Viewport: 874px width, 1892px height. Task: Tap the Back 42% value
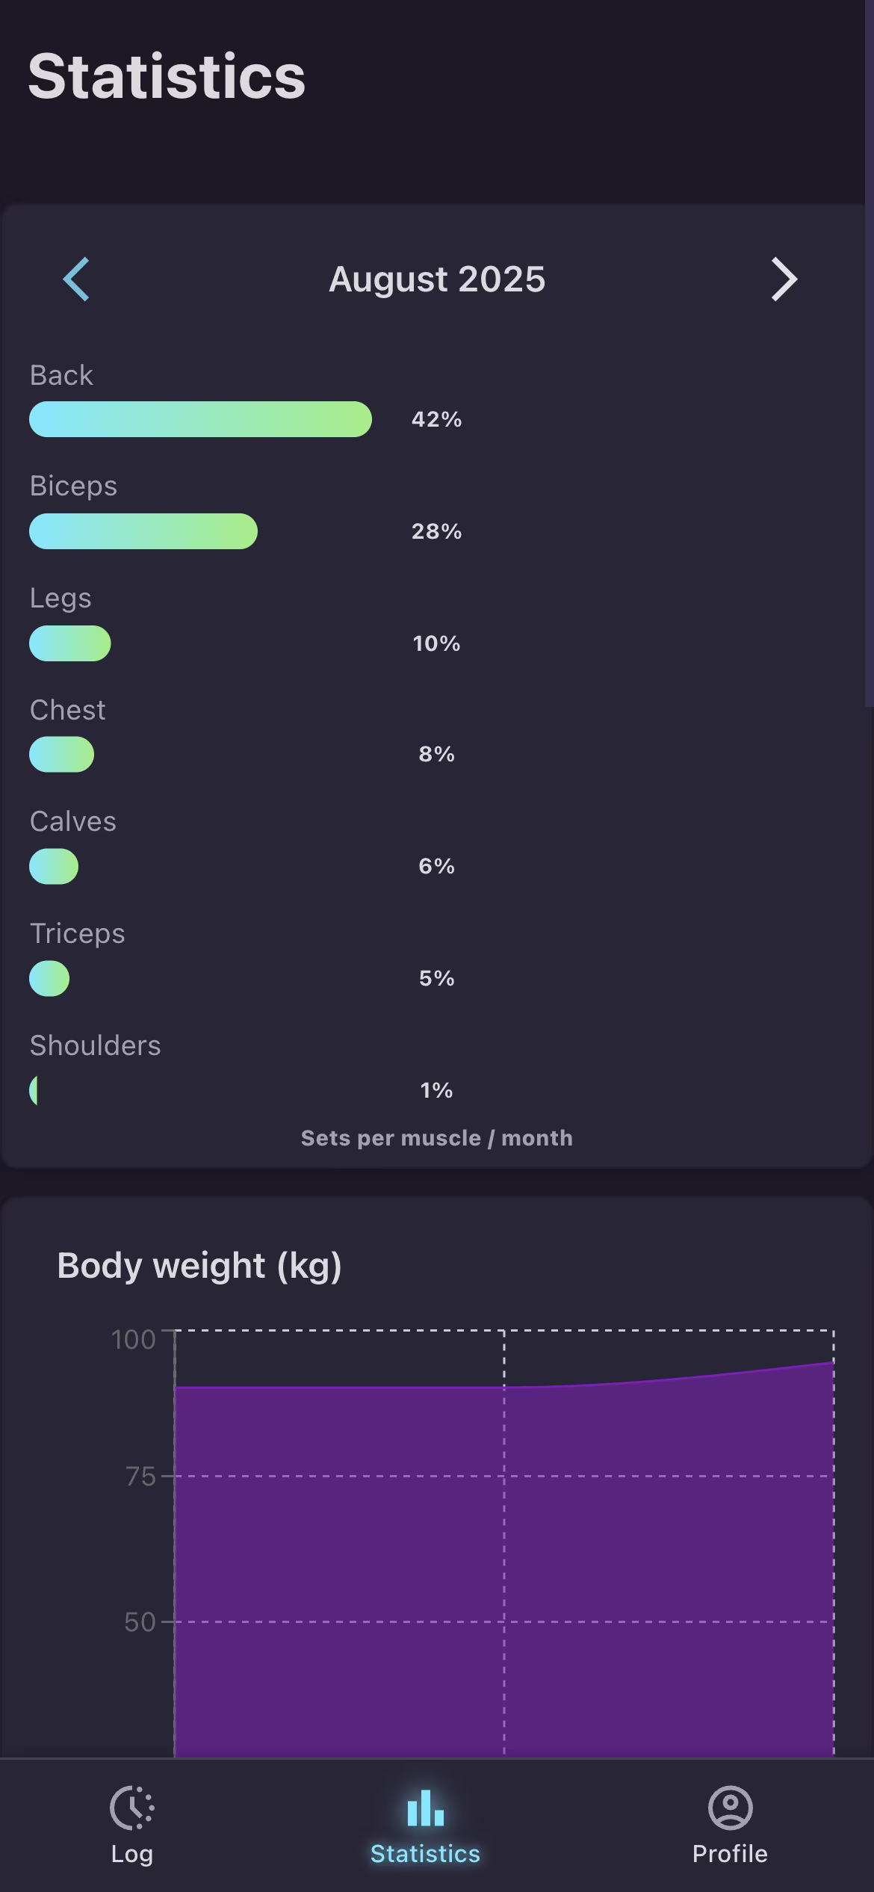[x=436, y=419]
